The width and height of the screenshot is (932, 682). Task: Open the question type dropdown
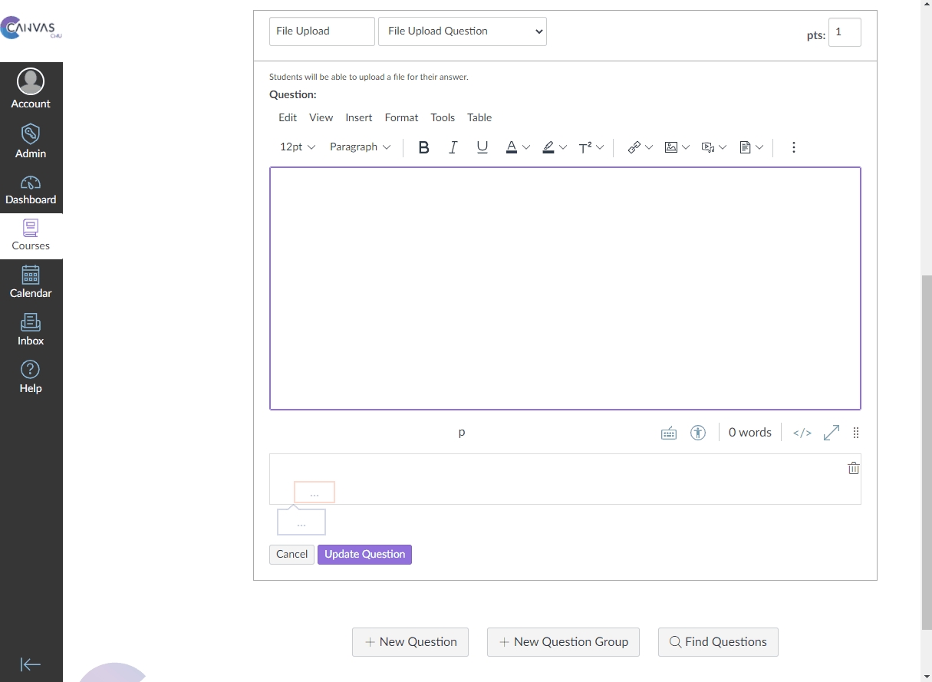[x=462, y=31]
